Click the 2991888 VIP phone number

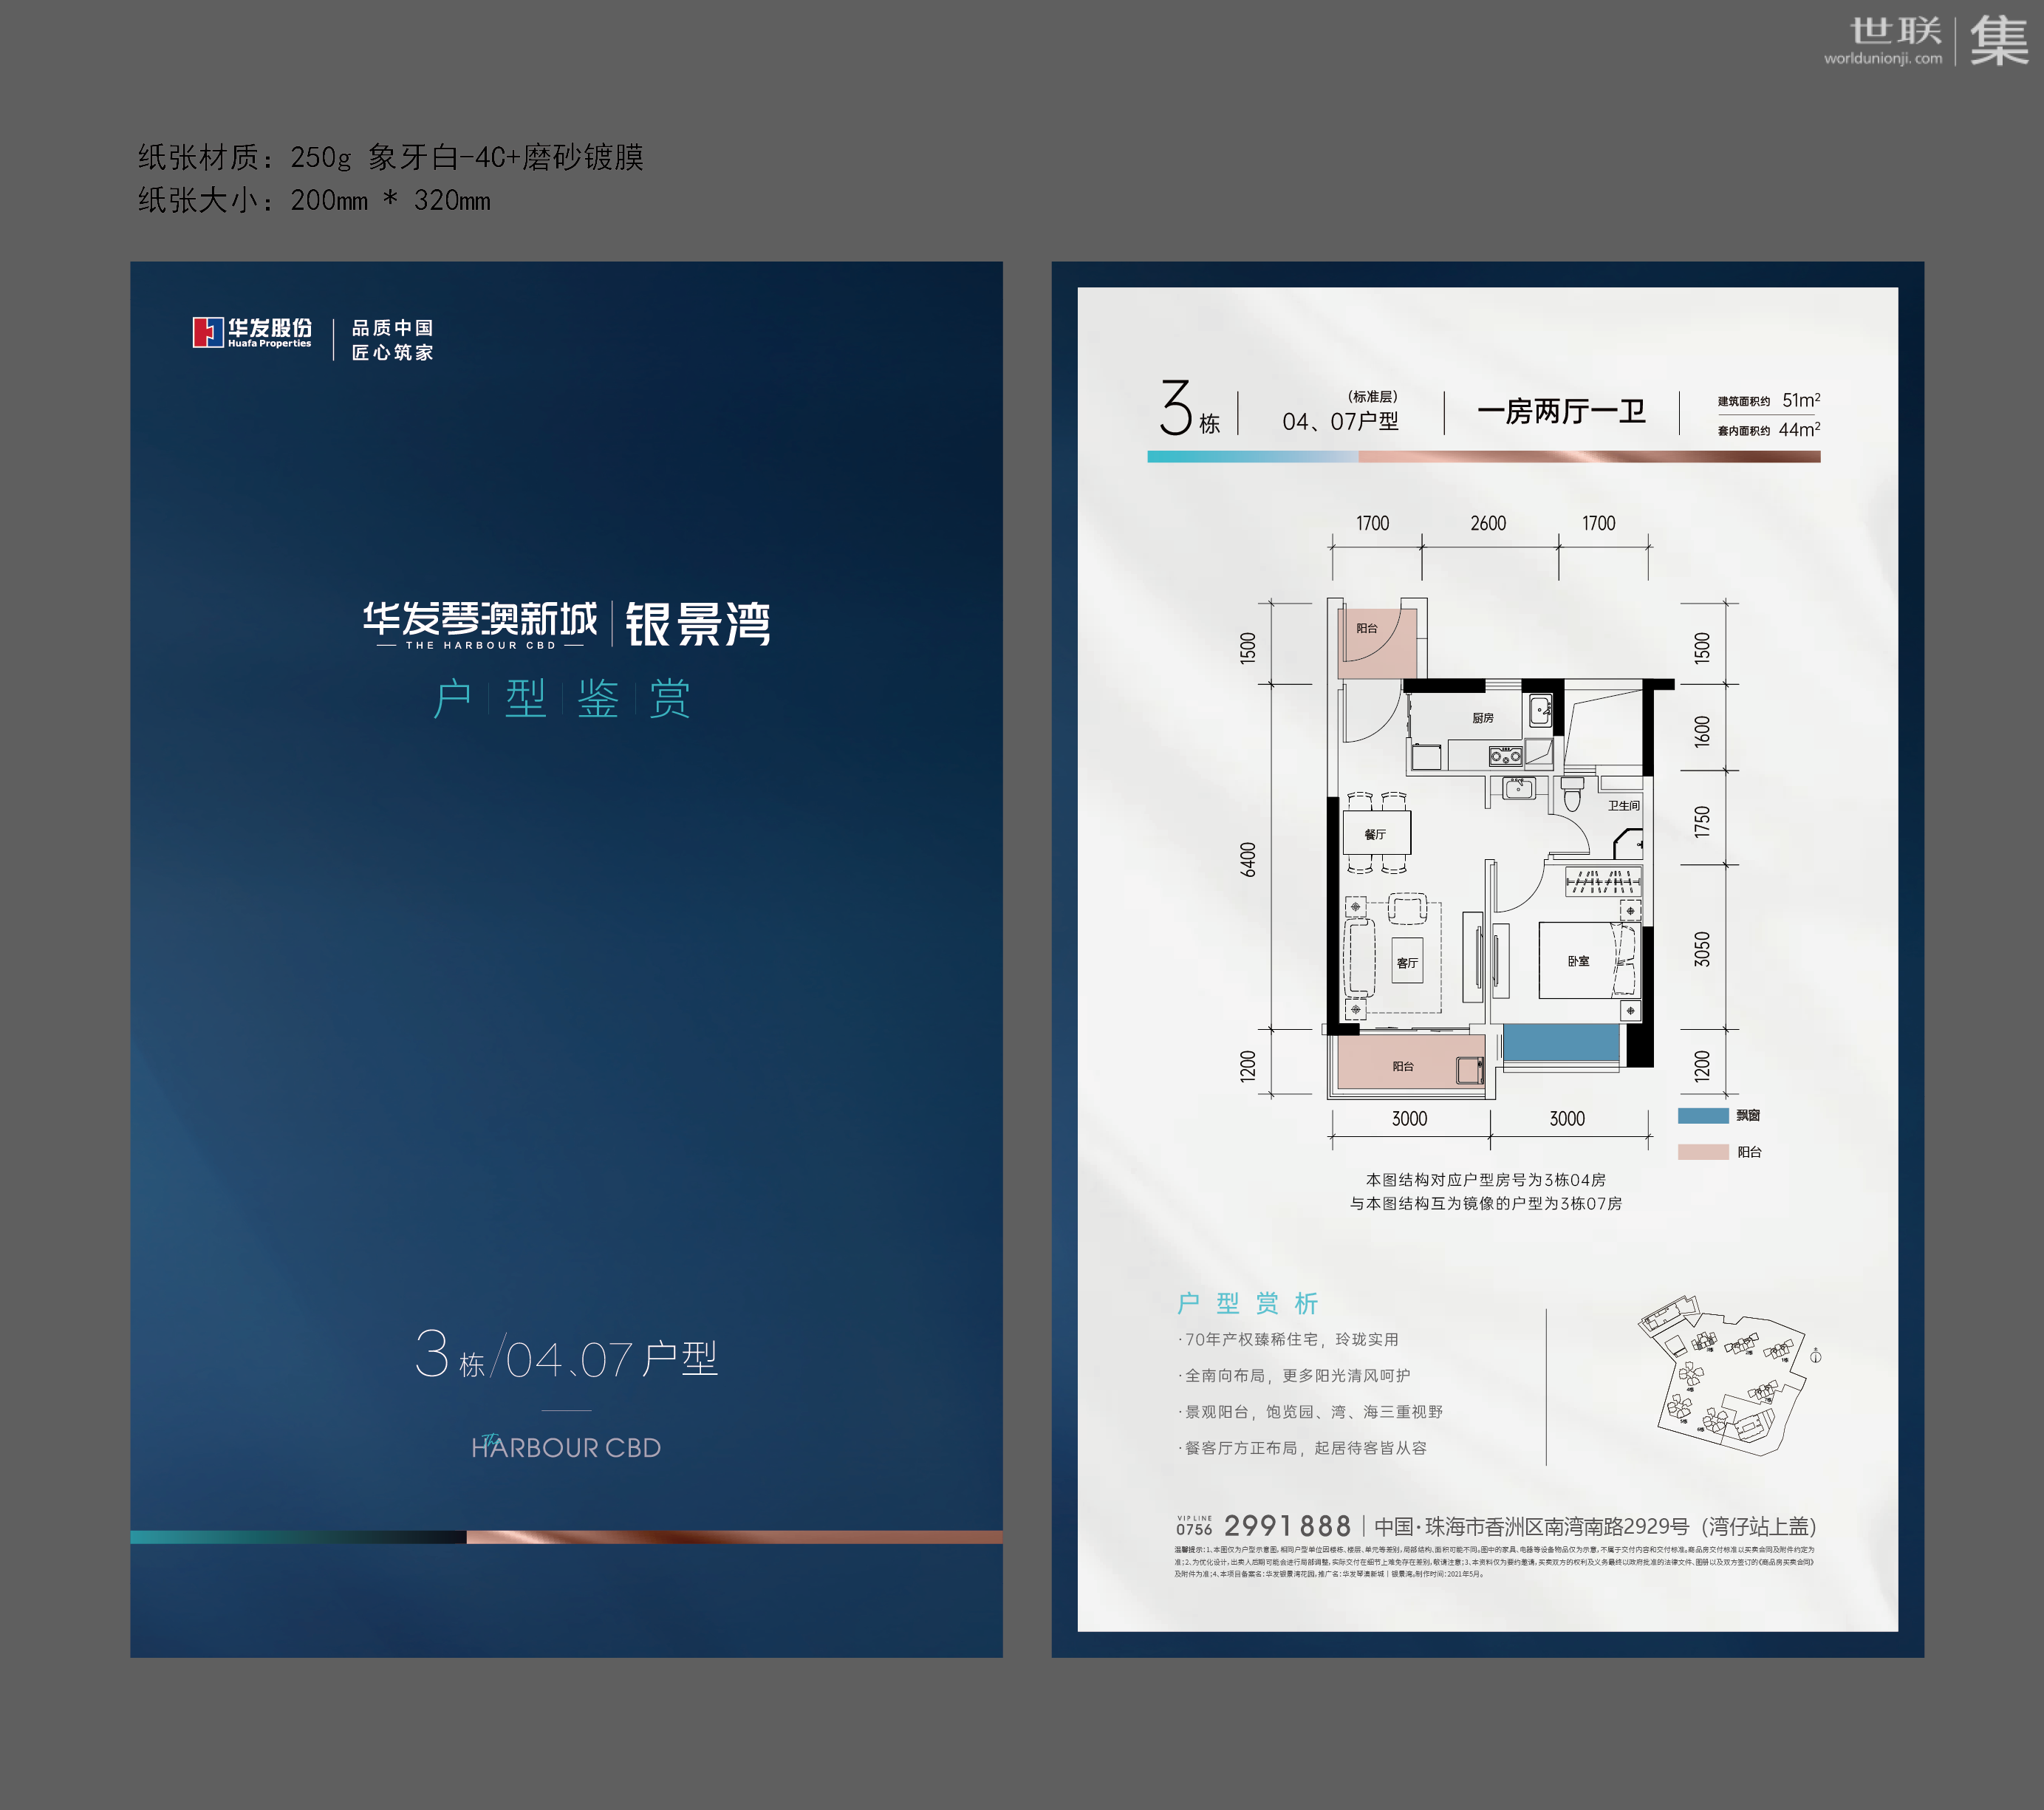point(1287,1526)
